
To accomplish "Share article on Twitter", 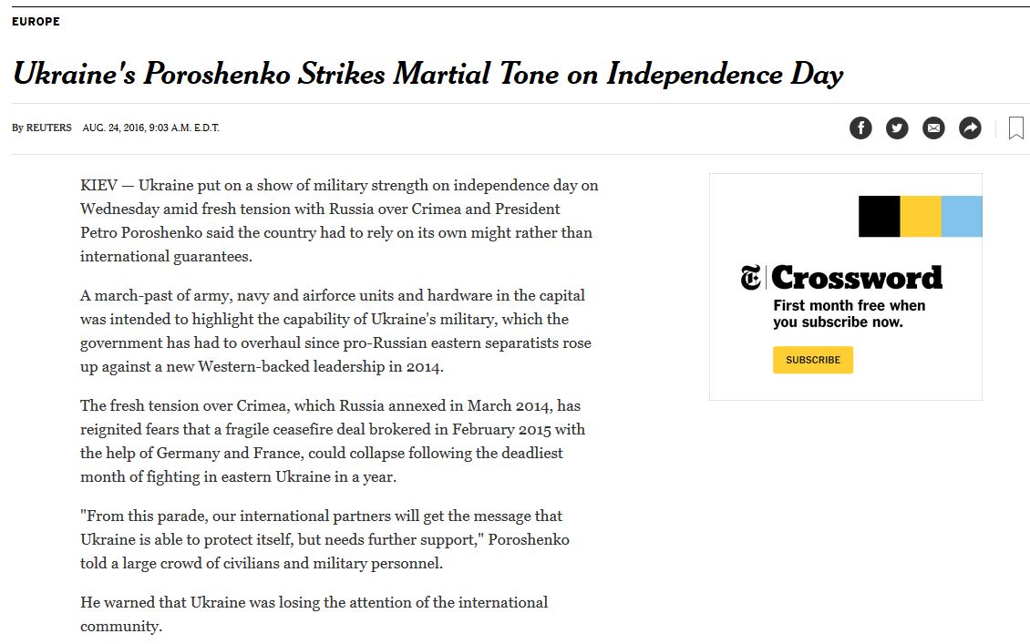I will click(x=897, y=128).
